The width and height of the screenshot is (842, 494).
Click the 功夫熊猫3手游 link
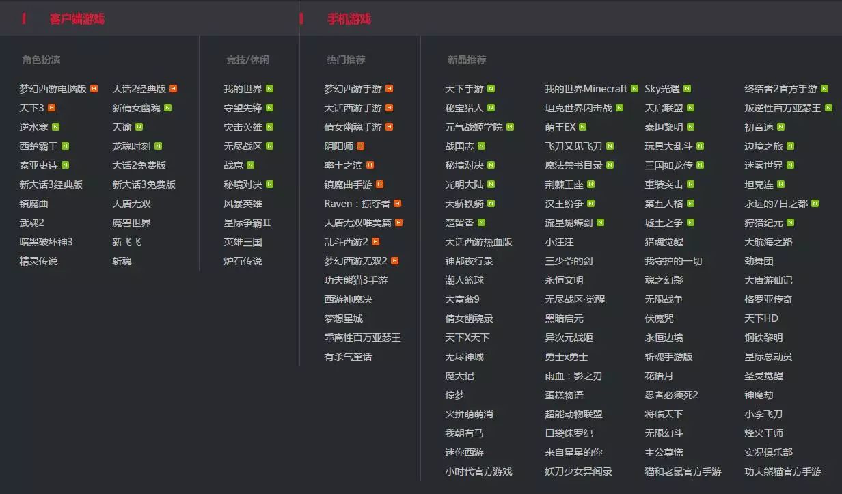click(355, 280)
